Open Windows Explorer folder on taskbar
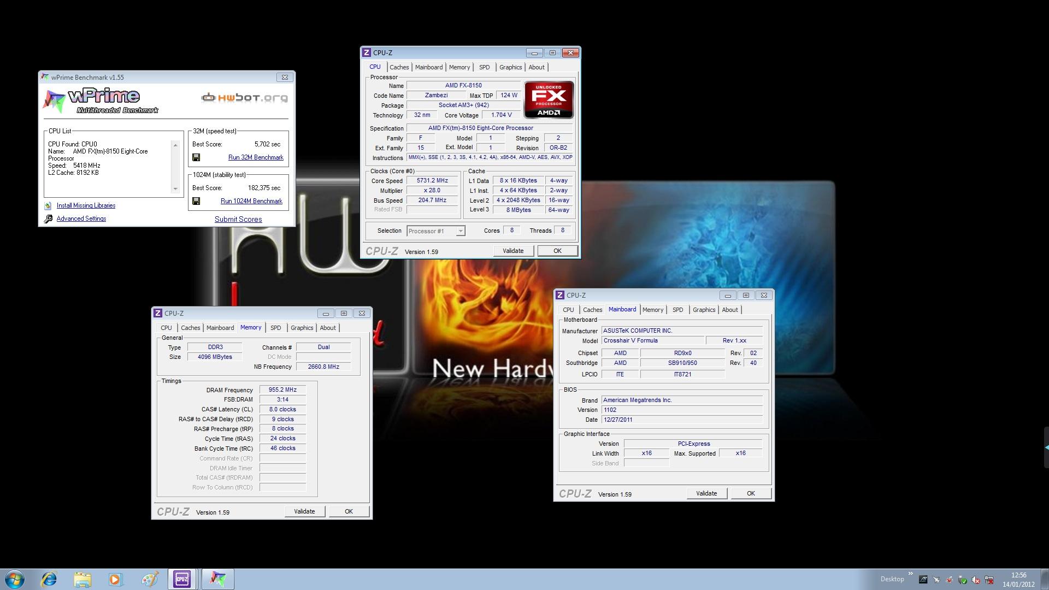This screenshot has height=590, width=1049. point(82,579)
